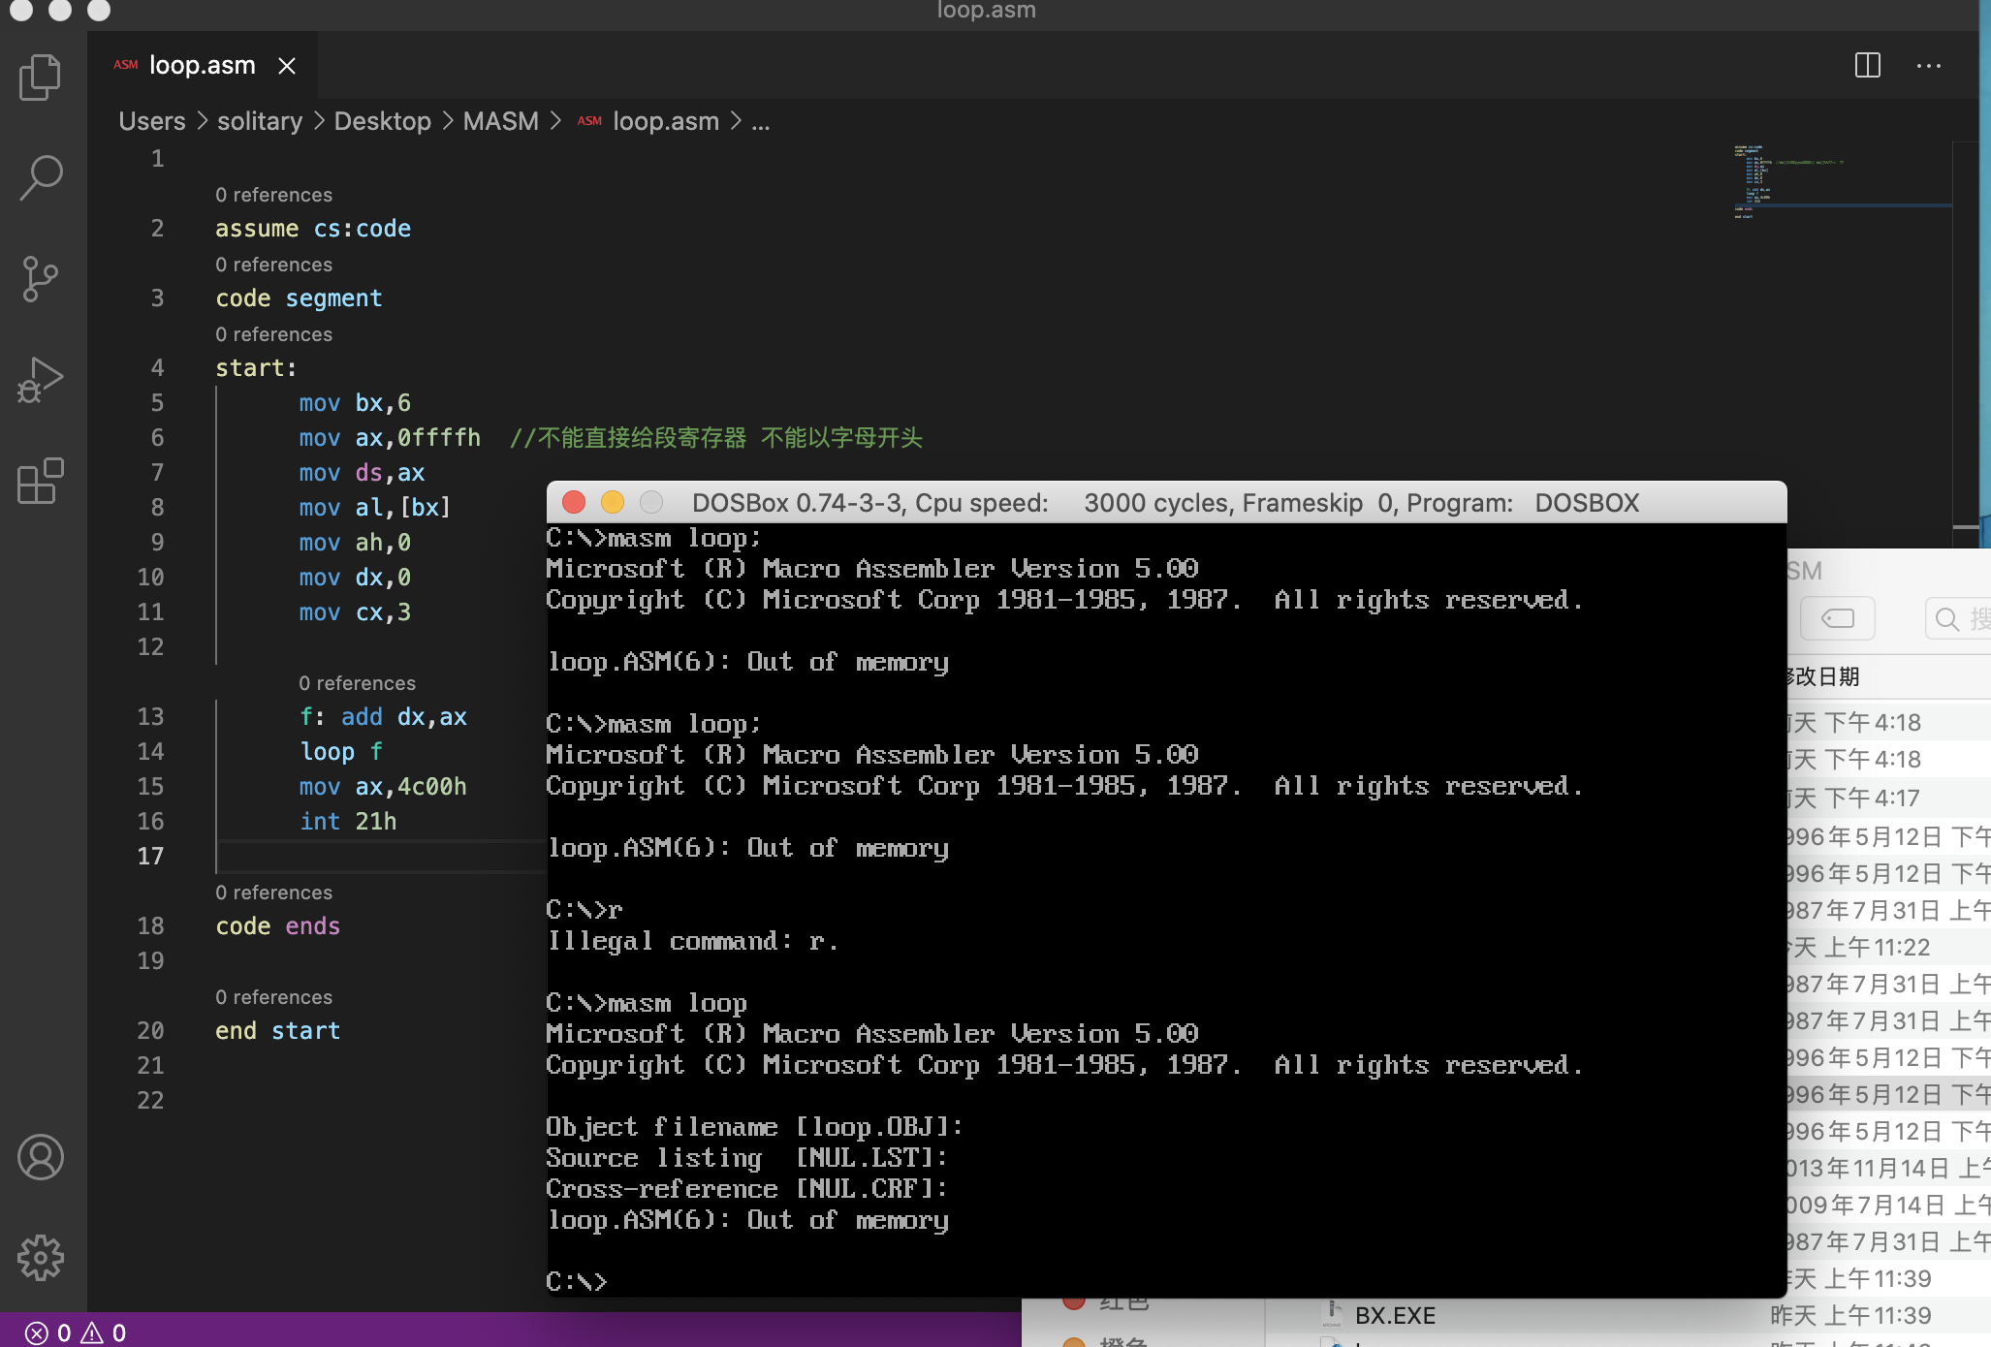Open the Search view in activity bar
1991x1347 pixels.
(x=40, y=178)
